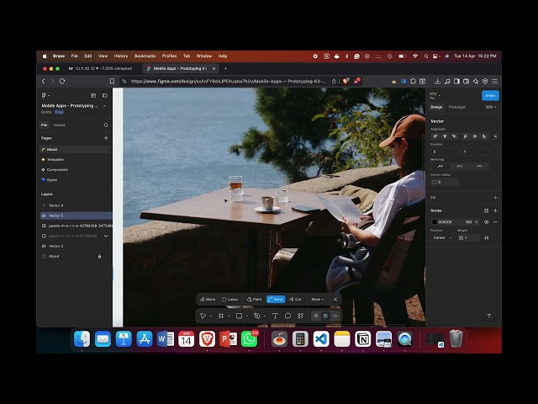Image resolution: width=538 pixels, height=404 pixels.
Task: Select the File tab in left panel
Action: pyautogui.click(x=45, y=125)
